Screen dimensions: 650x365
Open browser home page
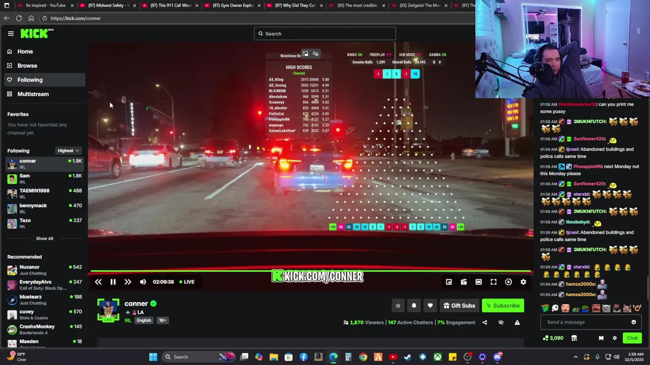point(31,18)
